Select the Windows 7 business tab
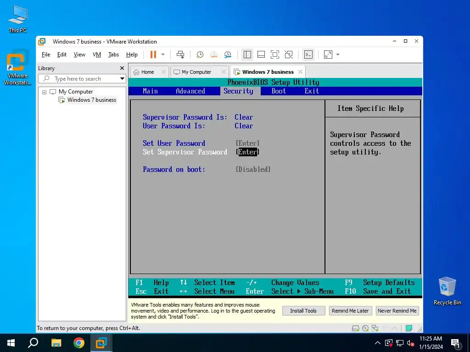Image resolution: width=470 pixels, height=352 pixels. click(268, 72)
